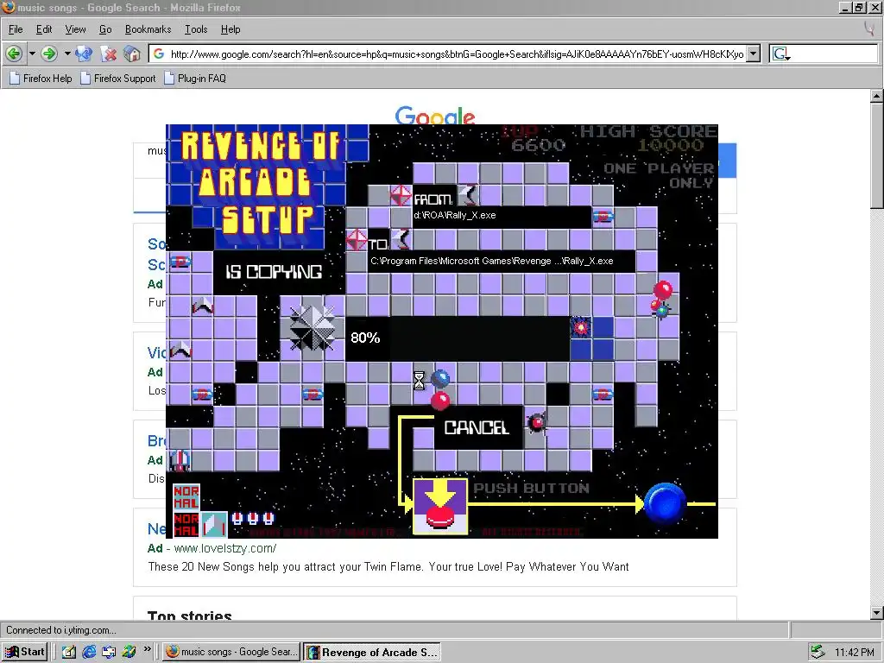Click the scrollbar down arrow
884x663 pixels.
(877, 613)
